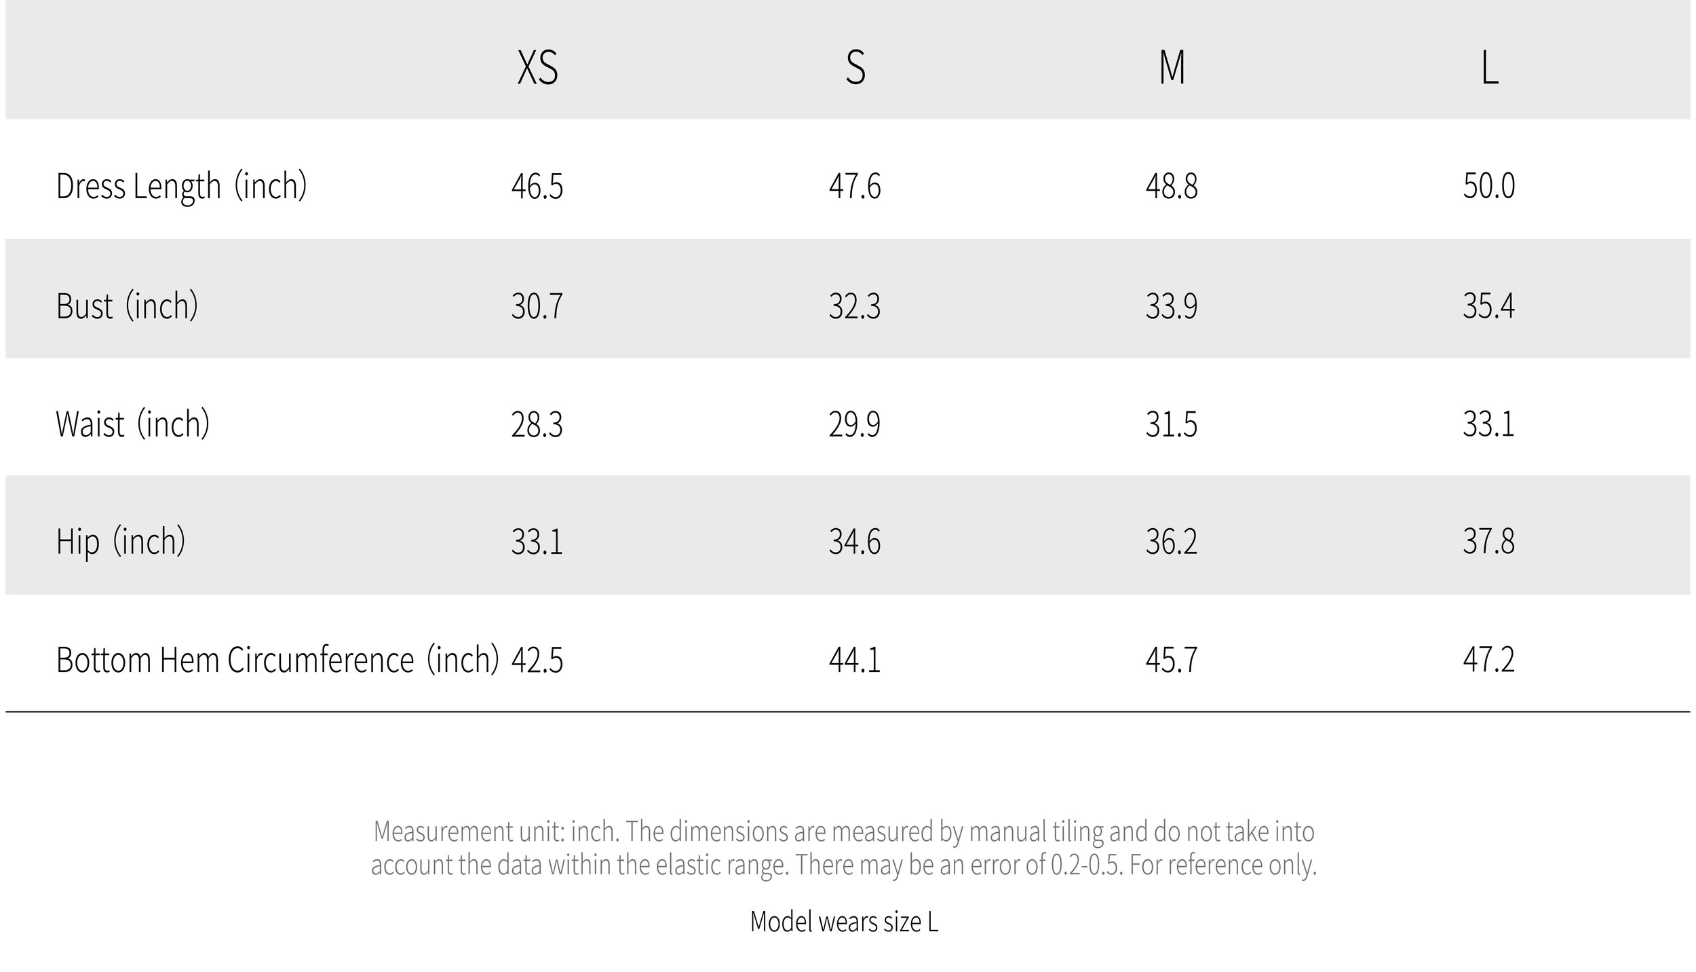Select the XS size column header
The width and height of the screenshot is (1696, 972).
[537, 68]
